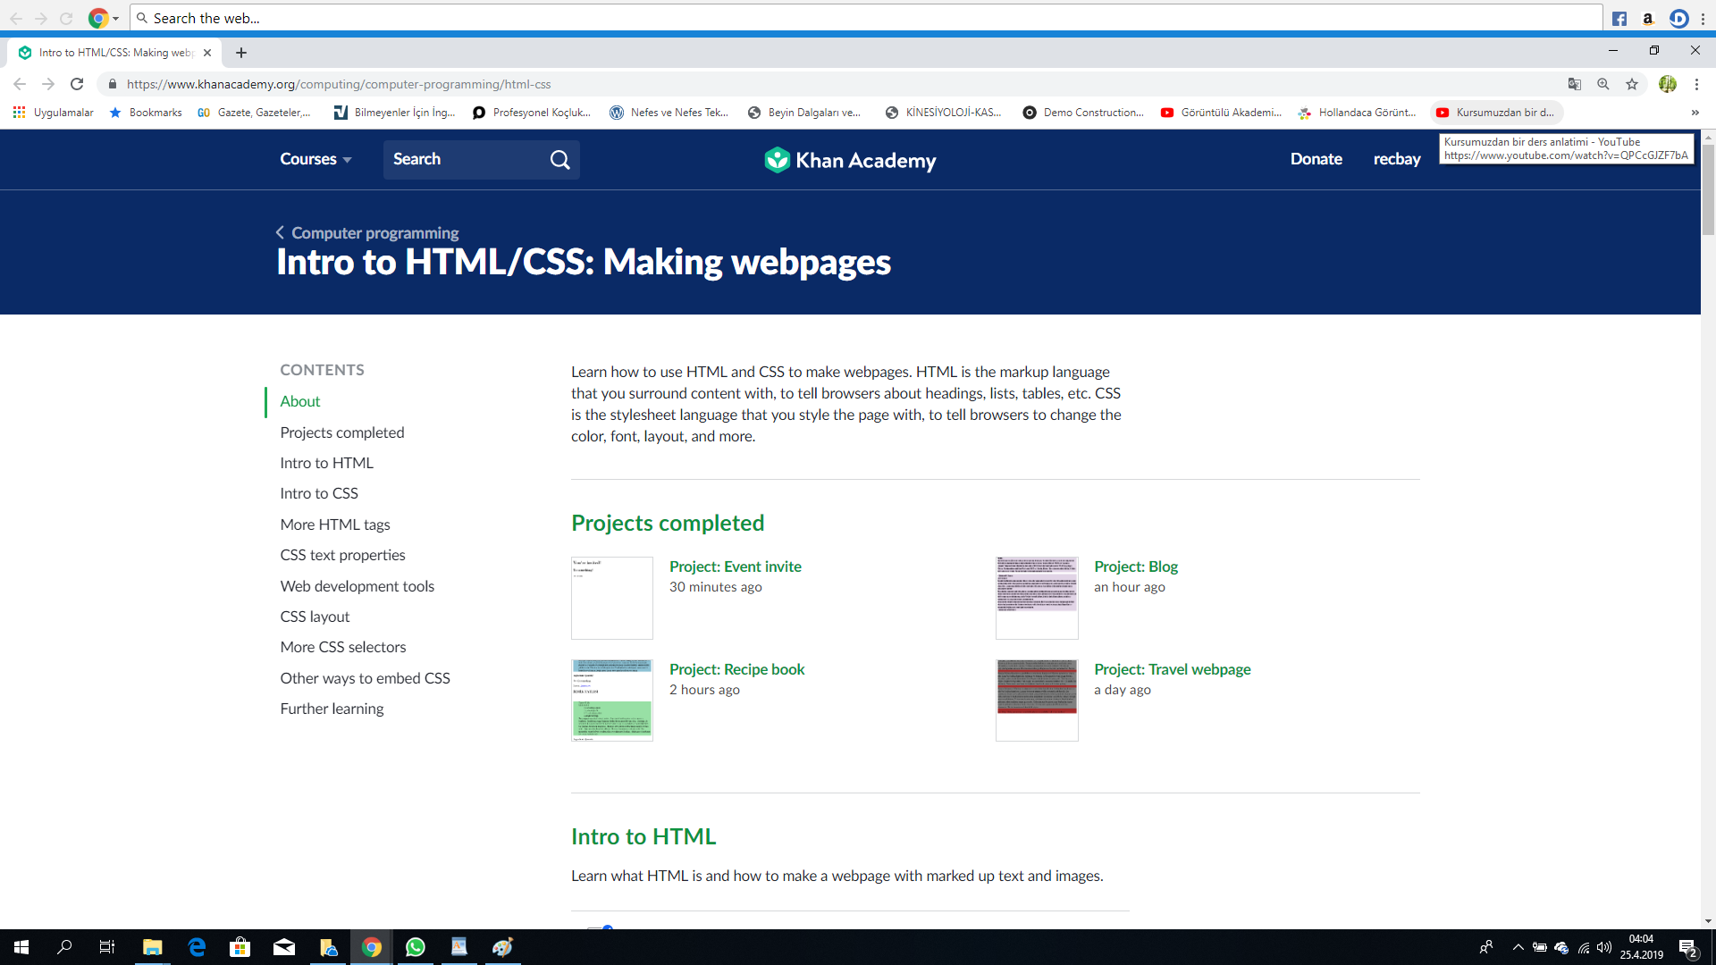The width and height of the screenshot is (1716, 965).
Task: Open the Mail app from the taskbar
Action: coord(284,947)
